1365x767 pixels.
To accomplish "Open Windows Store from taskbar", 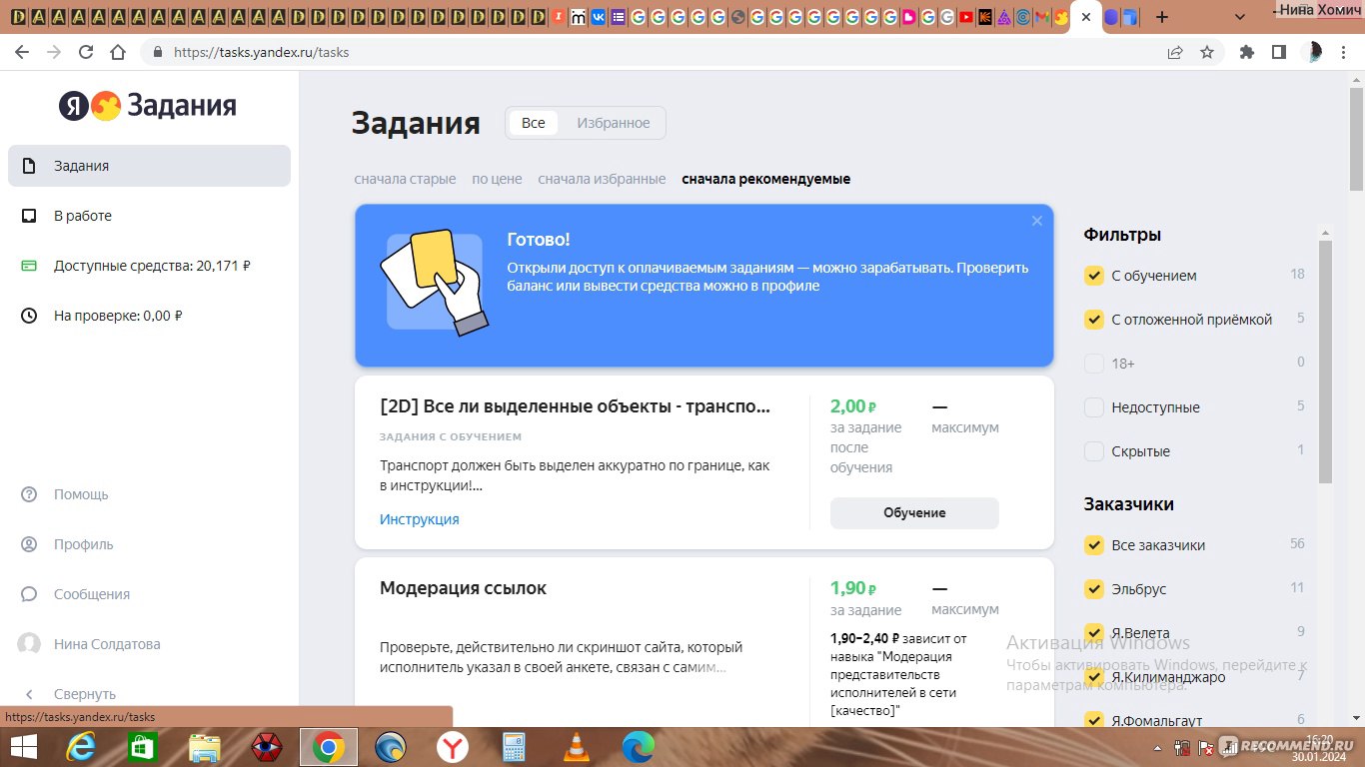I will click(x=143, y=747).
